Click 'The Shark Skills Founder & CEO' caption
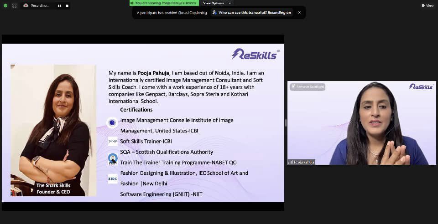The height and width of the screenshot is (224, 438). click(53, 188)
